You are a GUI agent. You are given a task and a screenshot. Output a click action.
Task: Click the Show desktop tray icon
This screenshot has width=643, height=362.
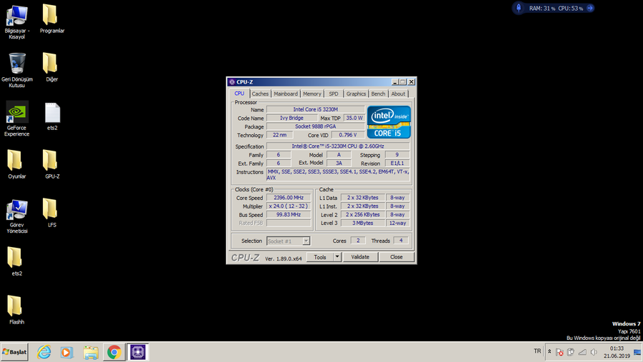pyautogui.click(x=637, y=352)
